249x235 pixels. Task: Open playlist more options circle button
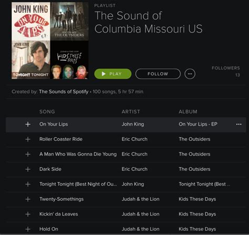190,74
